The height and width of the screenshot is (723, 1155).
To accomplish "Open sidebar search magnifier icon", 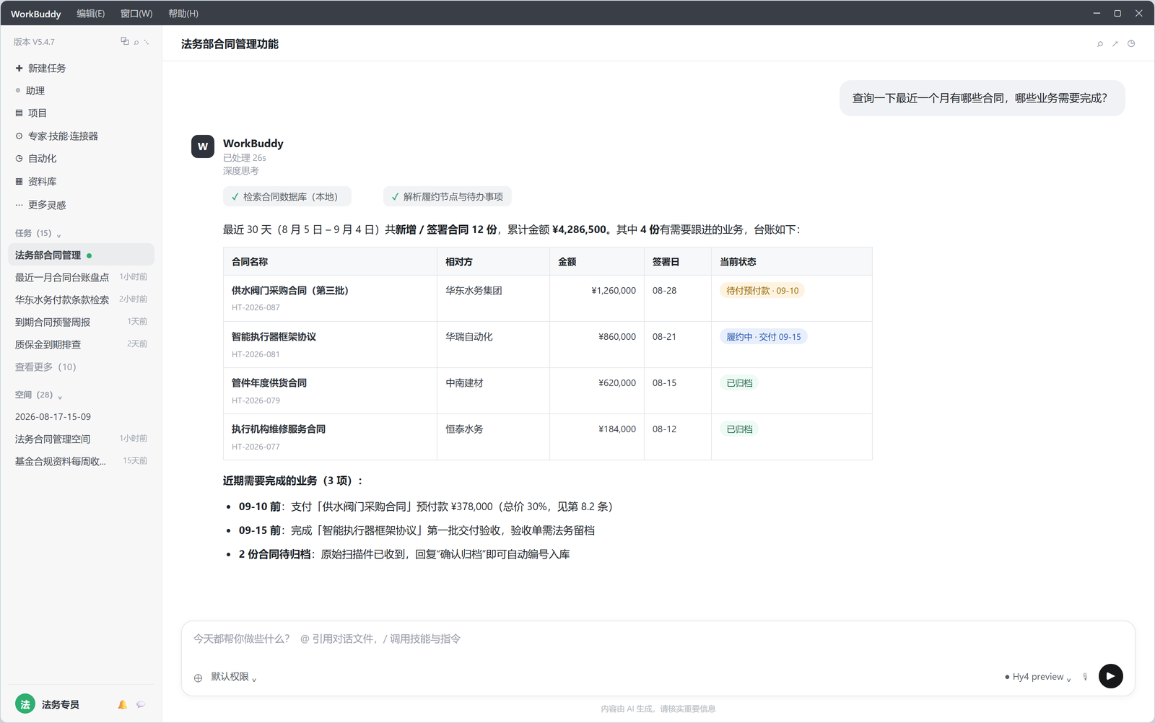I will [136, 42].
